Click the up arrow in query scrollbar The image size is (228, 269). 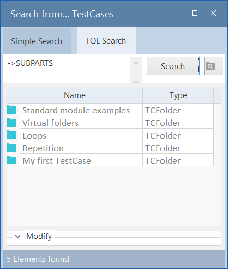point(136,63)
